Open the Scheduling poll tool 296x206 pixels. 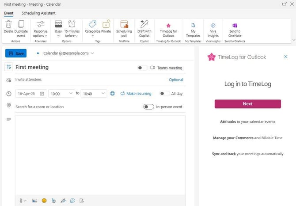click(124, 25)
